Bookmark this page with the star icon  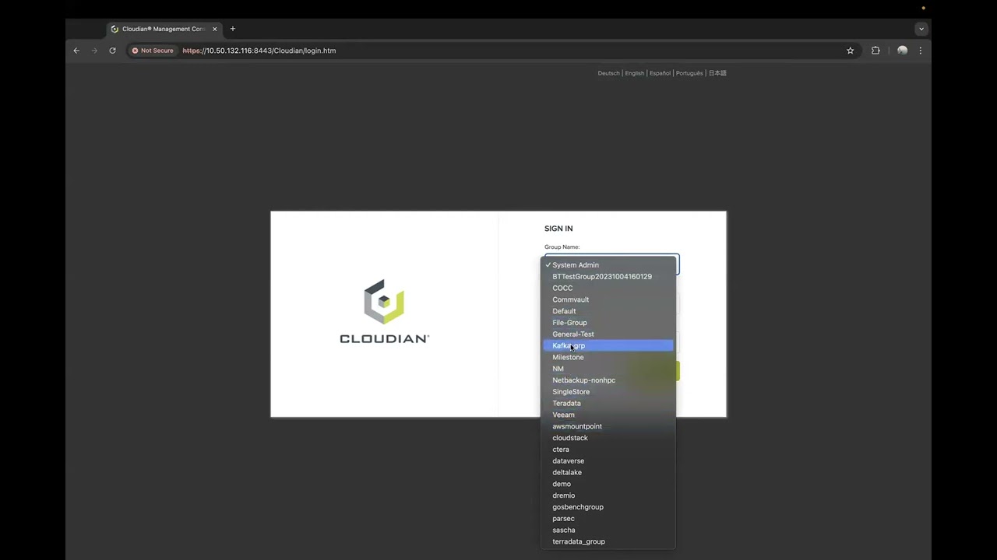pyautogui.click(x=850, y=51)
